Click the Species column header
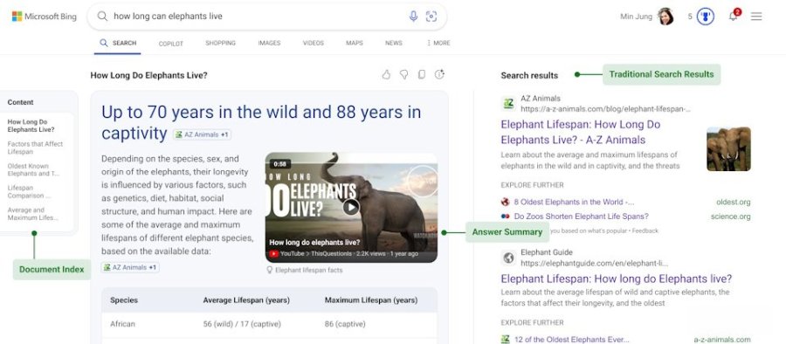 tap(124, 300)
